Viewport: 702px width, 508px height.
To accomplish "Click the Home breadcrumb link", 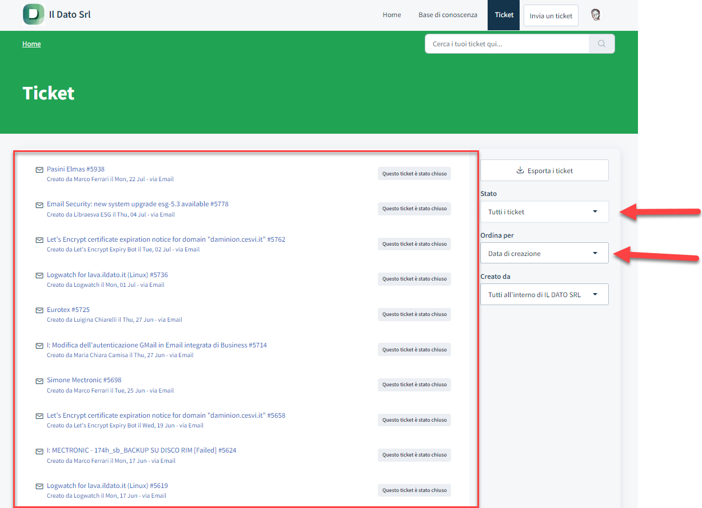I will tap(31, 44).
